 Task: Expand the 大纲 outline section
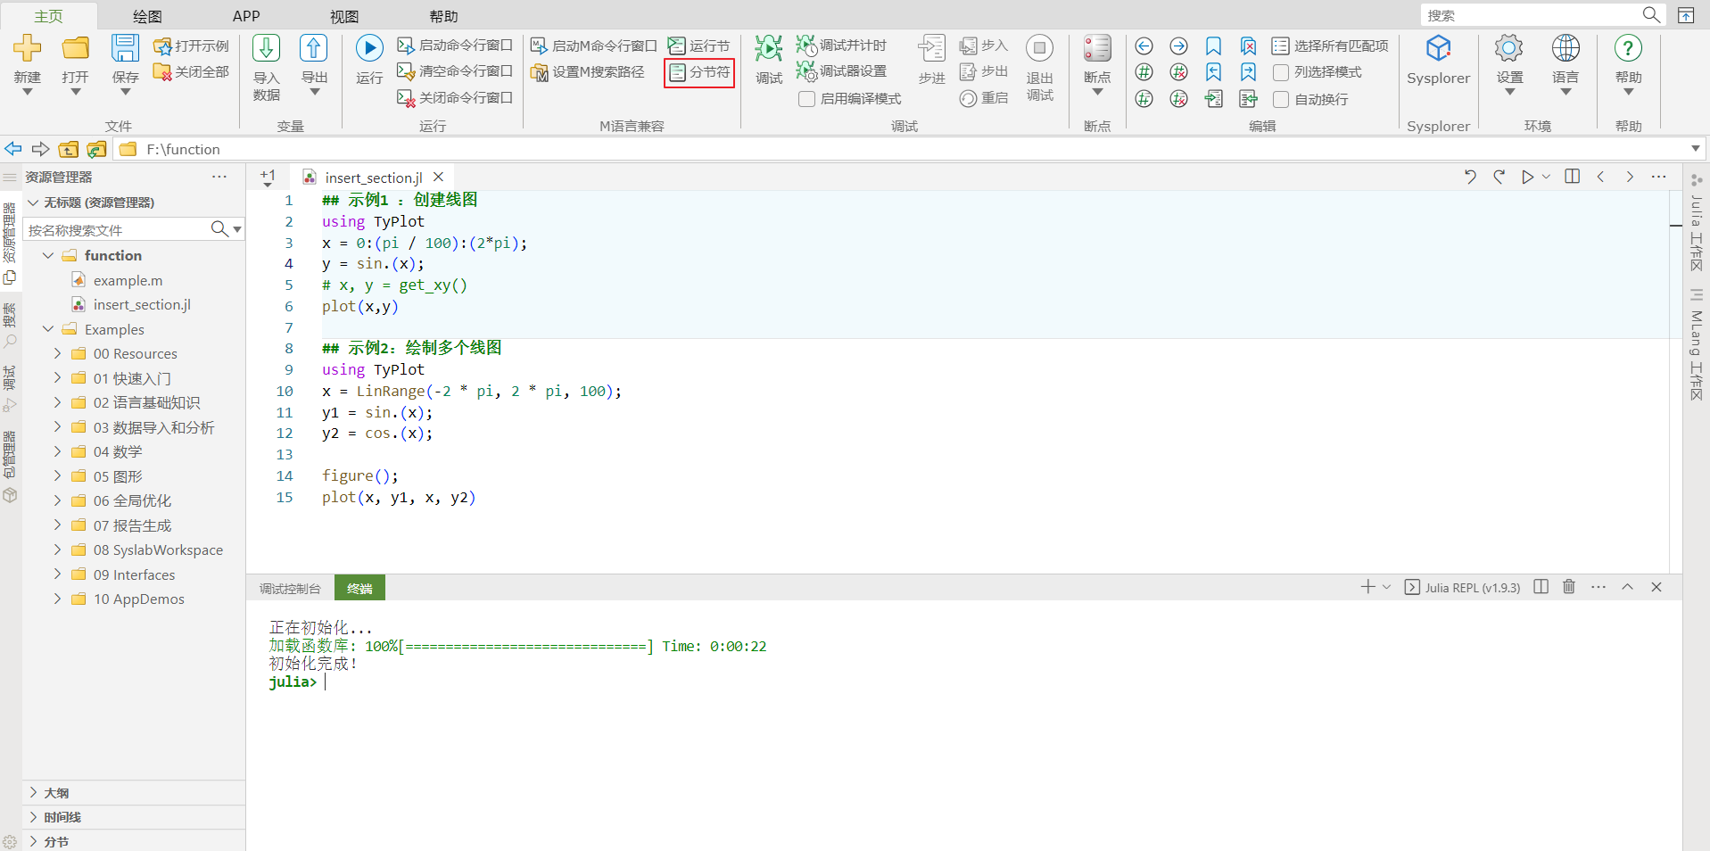[x=34, y=793]
